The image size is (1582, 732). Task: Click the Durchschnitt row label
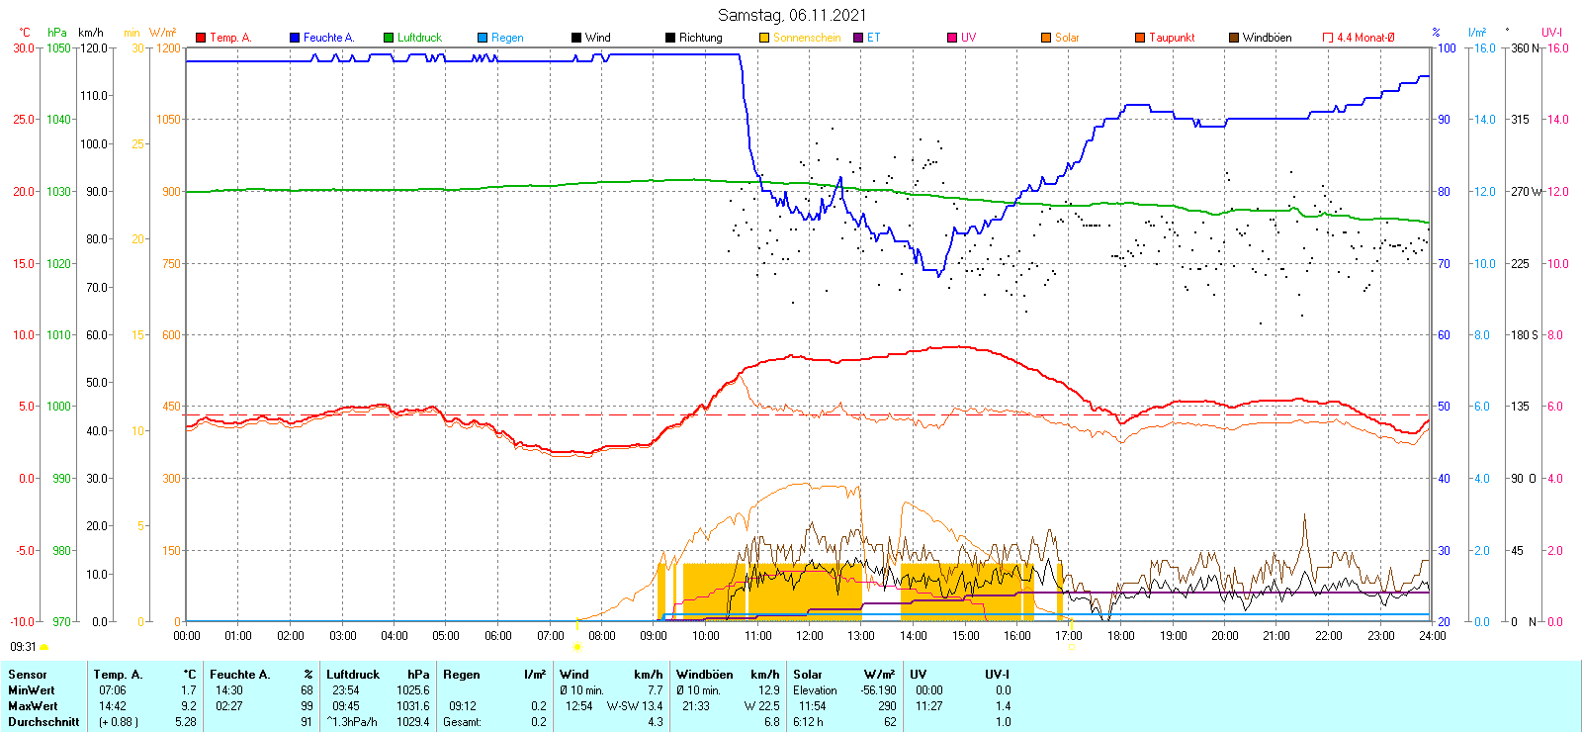(x=44, y=722)
